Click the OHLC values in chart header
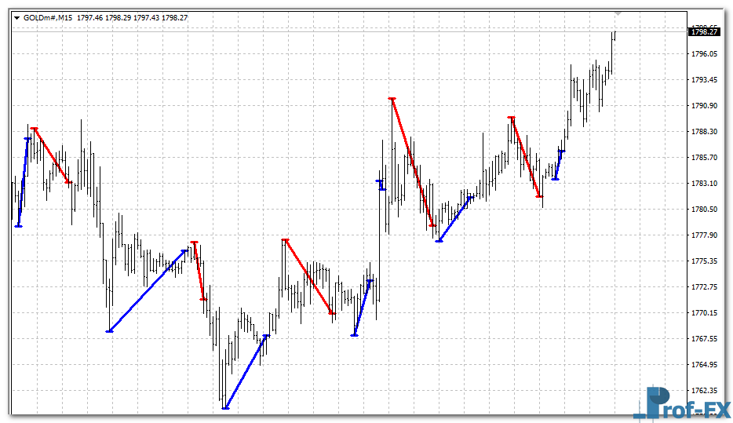 tap(133, 16)
